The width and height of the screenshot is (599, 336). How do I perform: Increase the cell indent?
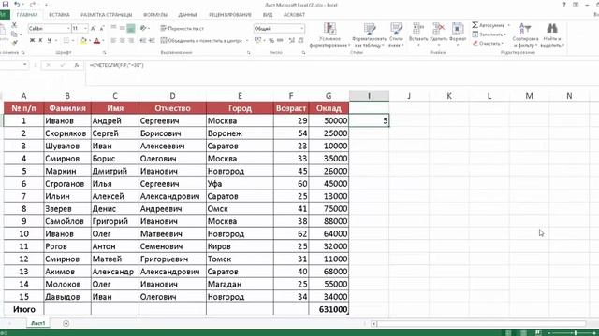[152, 40]
